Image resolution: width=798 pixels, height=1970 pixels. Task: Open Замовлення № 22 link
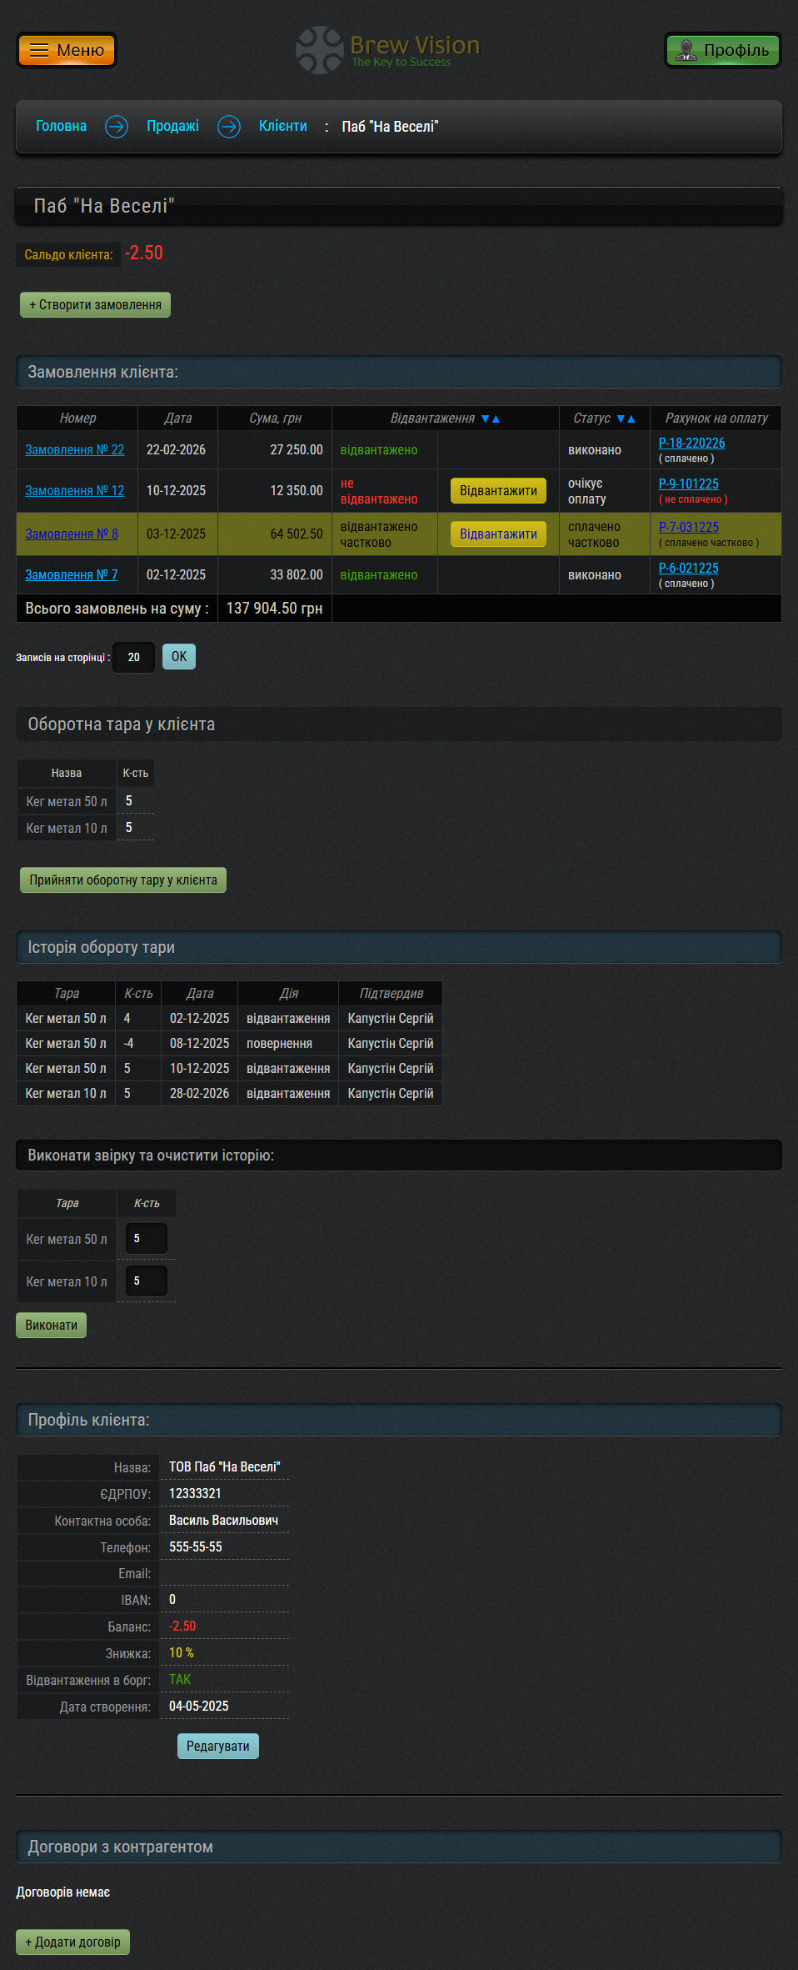[x=74, y=450]
